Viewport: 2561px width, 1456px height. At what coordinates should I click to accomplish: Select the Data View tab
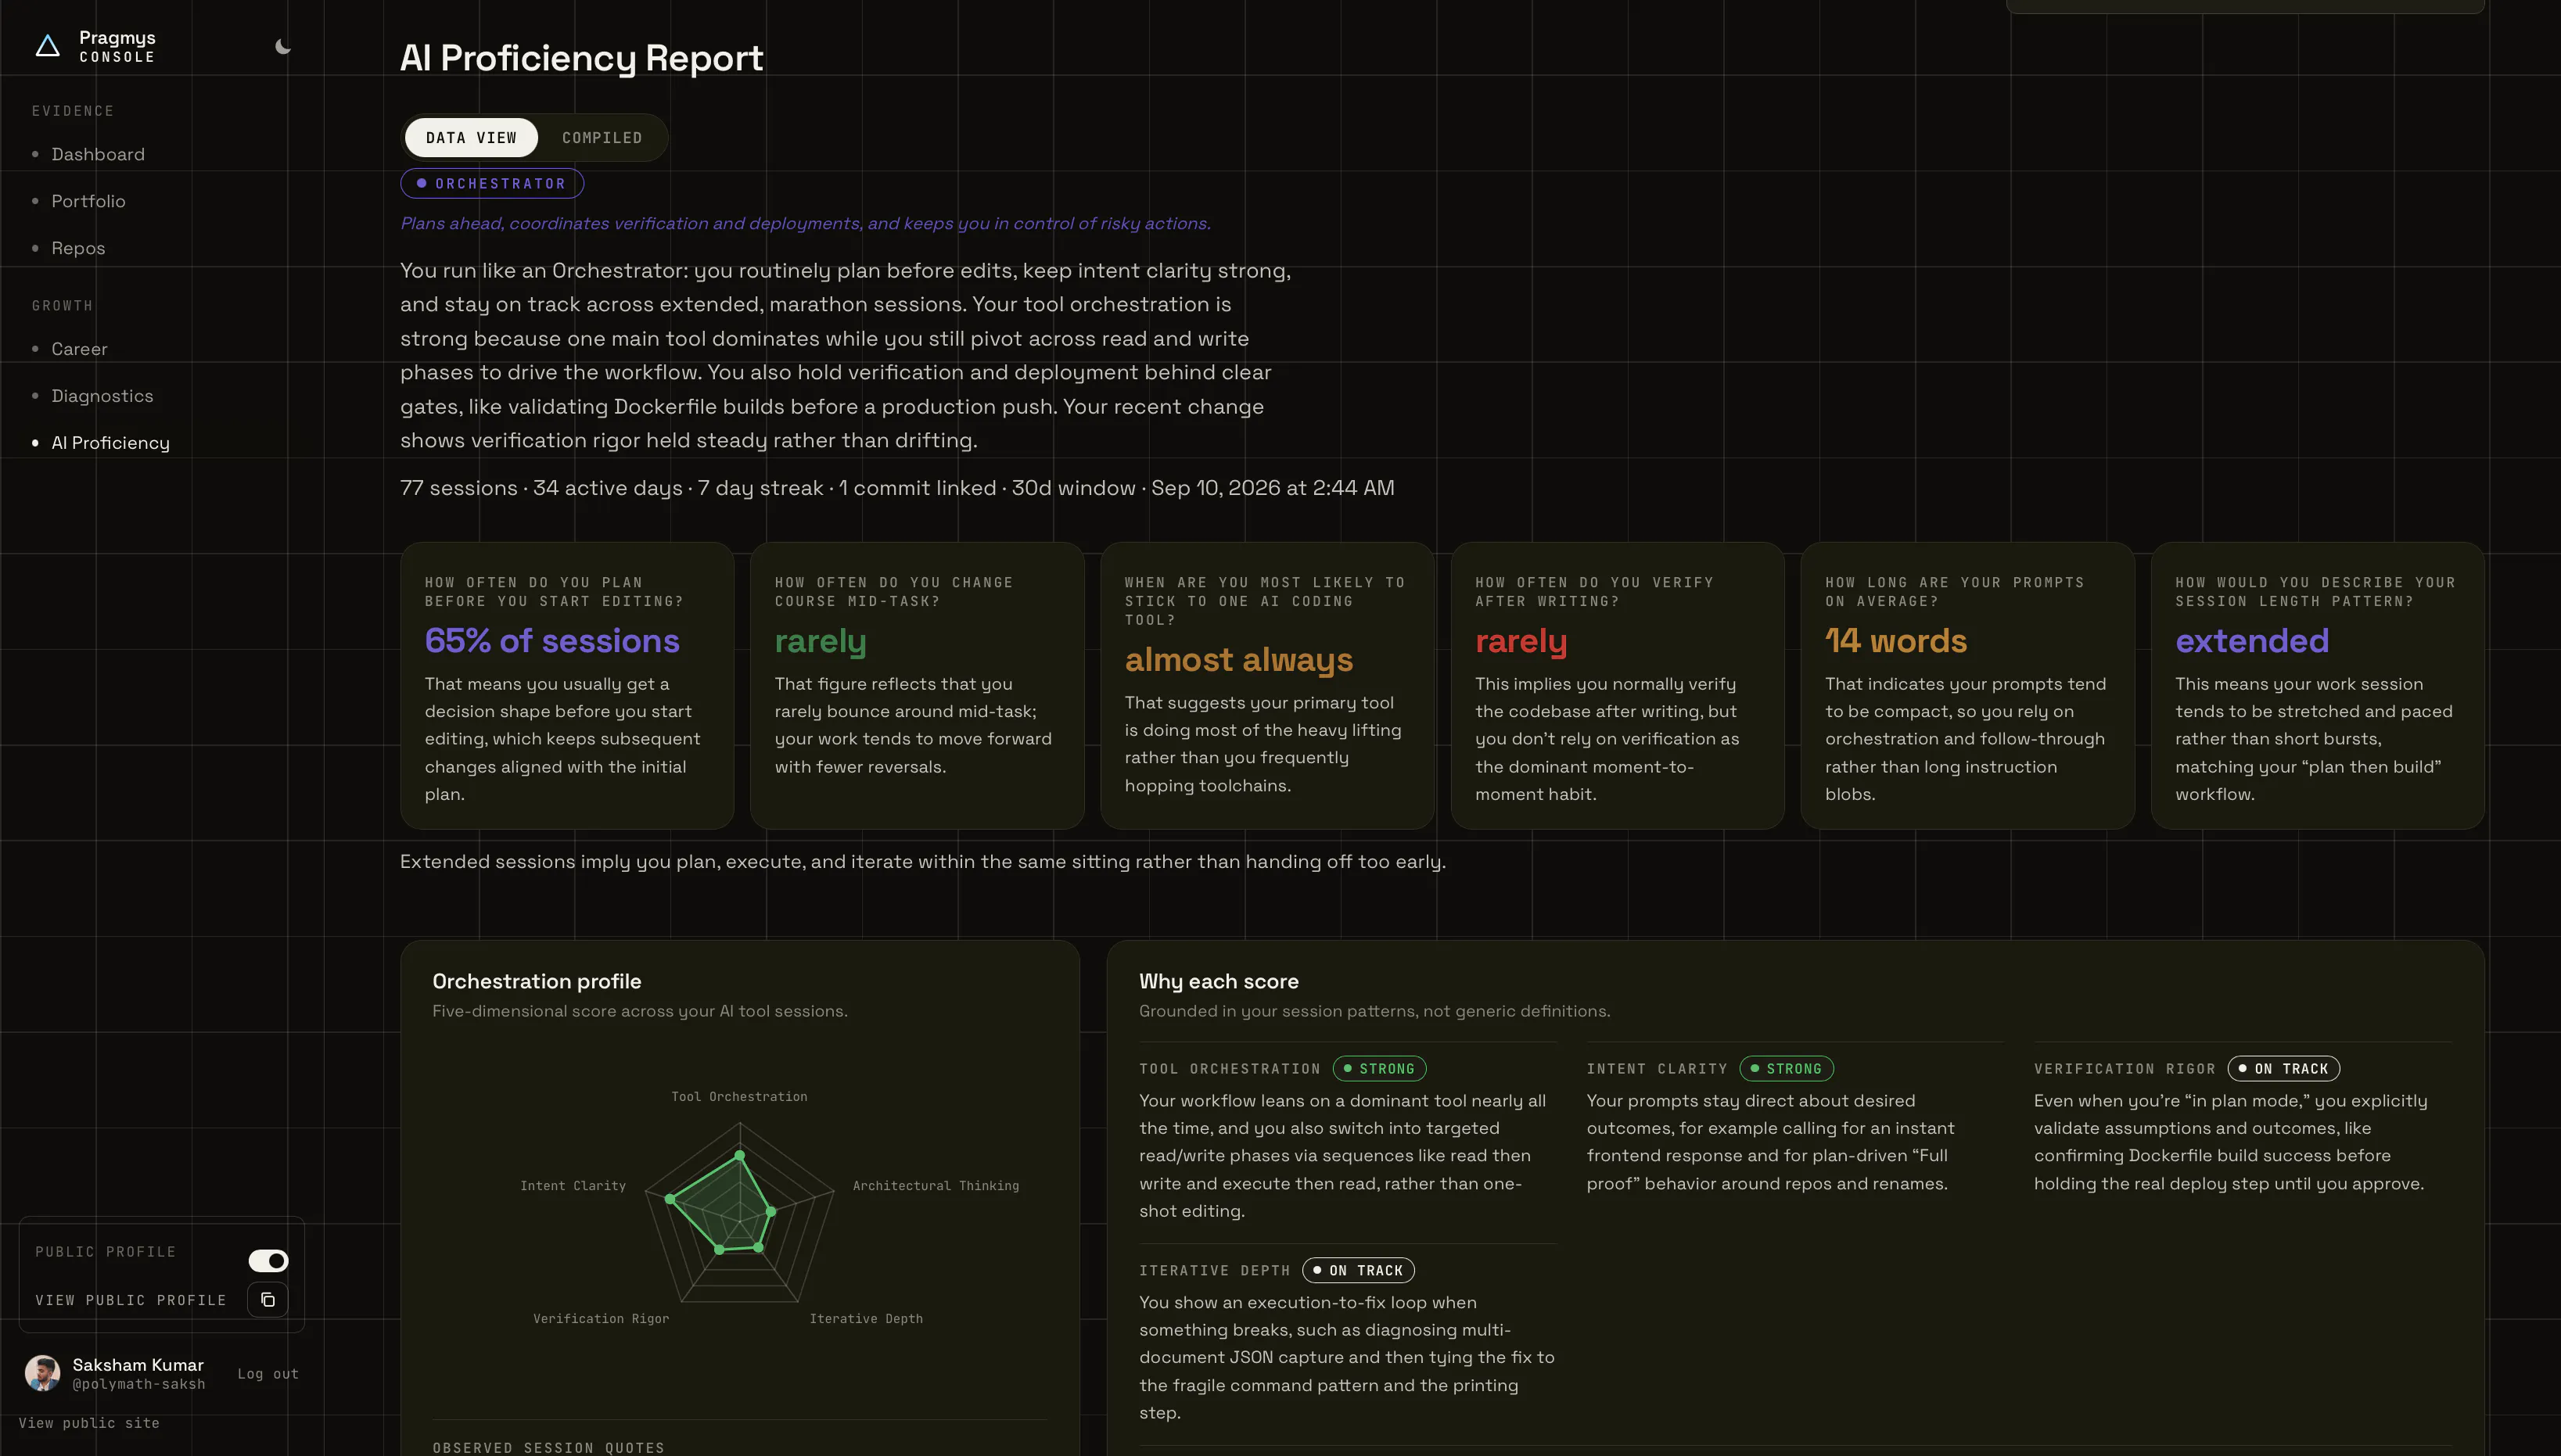[x=471, y=138]
